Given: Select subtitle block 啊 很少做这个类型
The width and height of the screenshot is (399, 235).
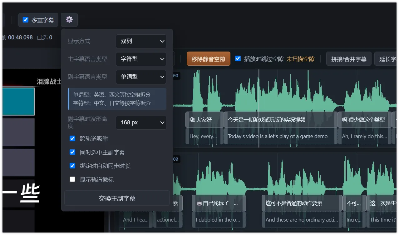Looking at the screenshot, I should coord(365,120).
